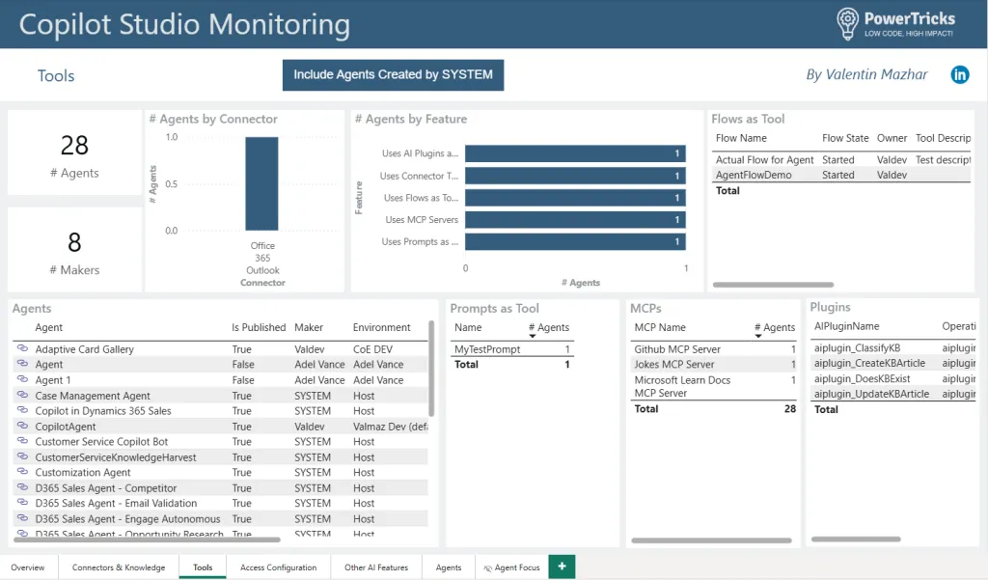Select Microsoft Learn Docs MCP Server row
This screenshot has width=988, height=580.
(x=714, y=386)
